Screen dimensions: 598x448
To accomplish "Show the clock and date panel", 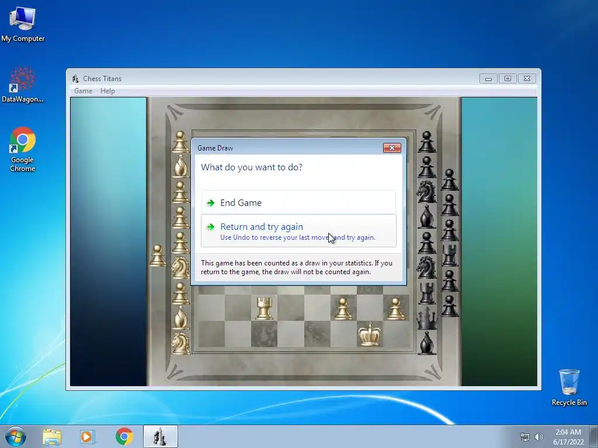I will click(x=568, y=437).
